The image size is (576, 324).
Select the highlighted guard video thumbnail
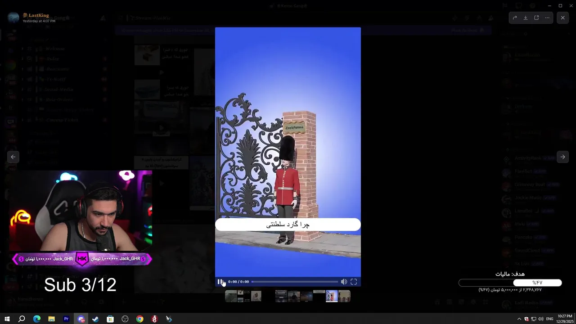coord(332,296)
